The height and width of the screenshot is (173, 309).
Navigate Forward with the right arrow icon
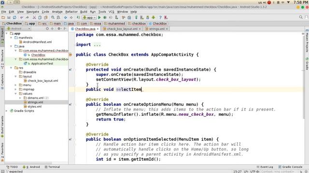71,17
